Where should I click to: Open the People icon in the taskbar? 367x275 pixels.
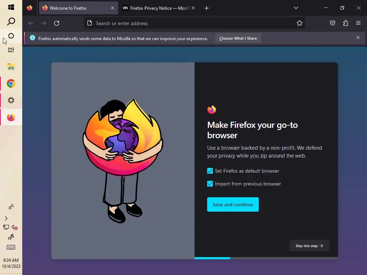point(11,207)
